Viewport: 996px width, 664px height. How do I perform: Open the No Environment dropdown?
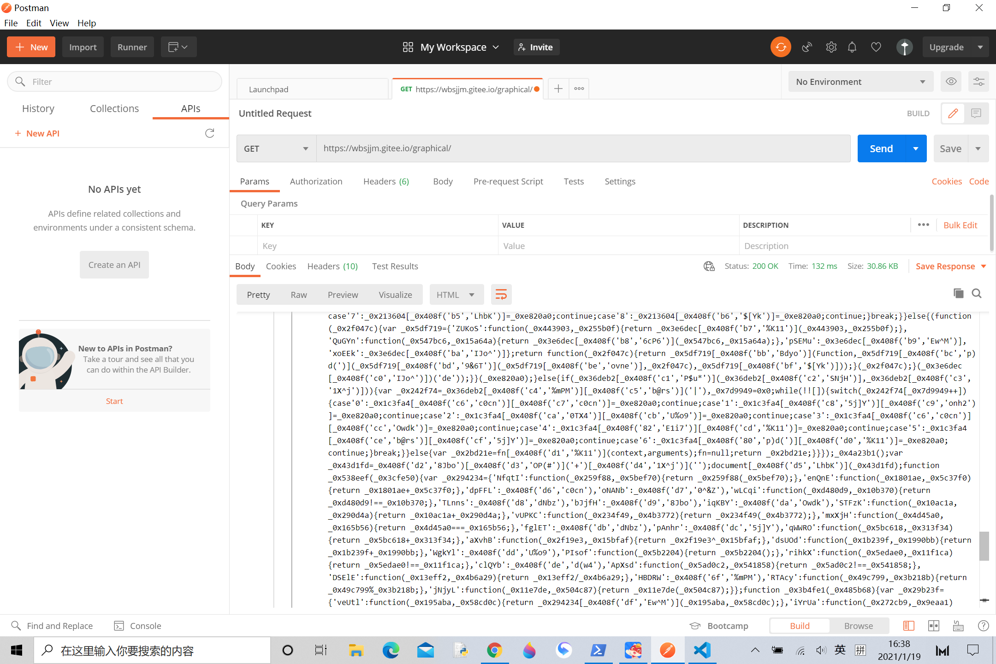[860, 82]
